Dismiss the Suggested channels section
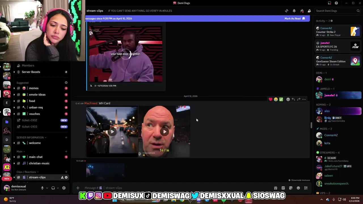Screen dimensions: 363x204 tap(66, 83)
